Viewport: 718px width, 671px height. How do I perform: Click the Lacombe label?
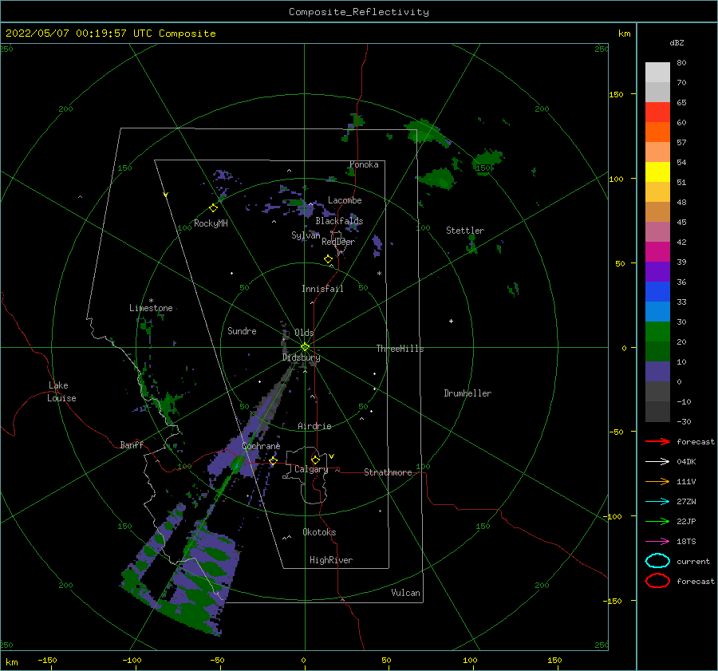345,200
